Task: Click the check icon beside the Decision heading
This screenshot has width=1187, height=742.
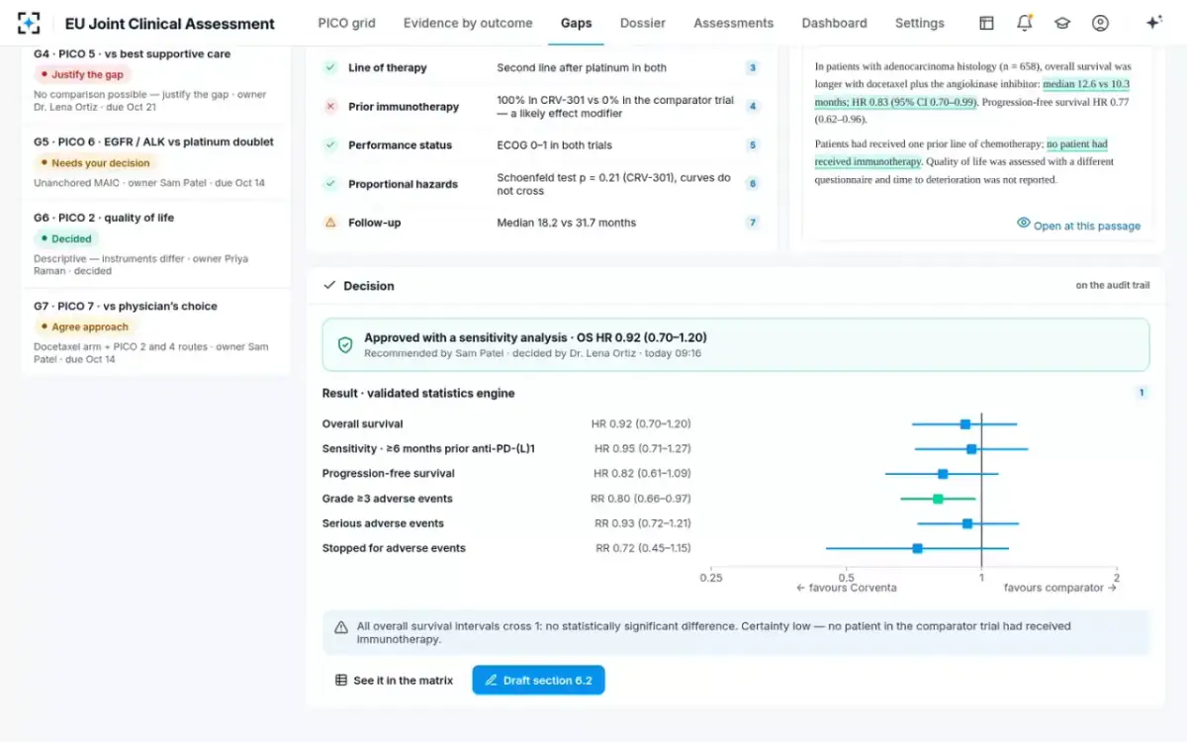Action: [330, 285]
